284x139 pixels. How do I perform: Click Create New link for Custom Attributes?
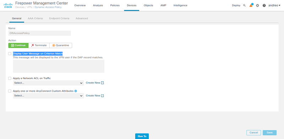point(93,96)
